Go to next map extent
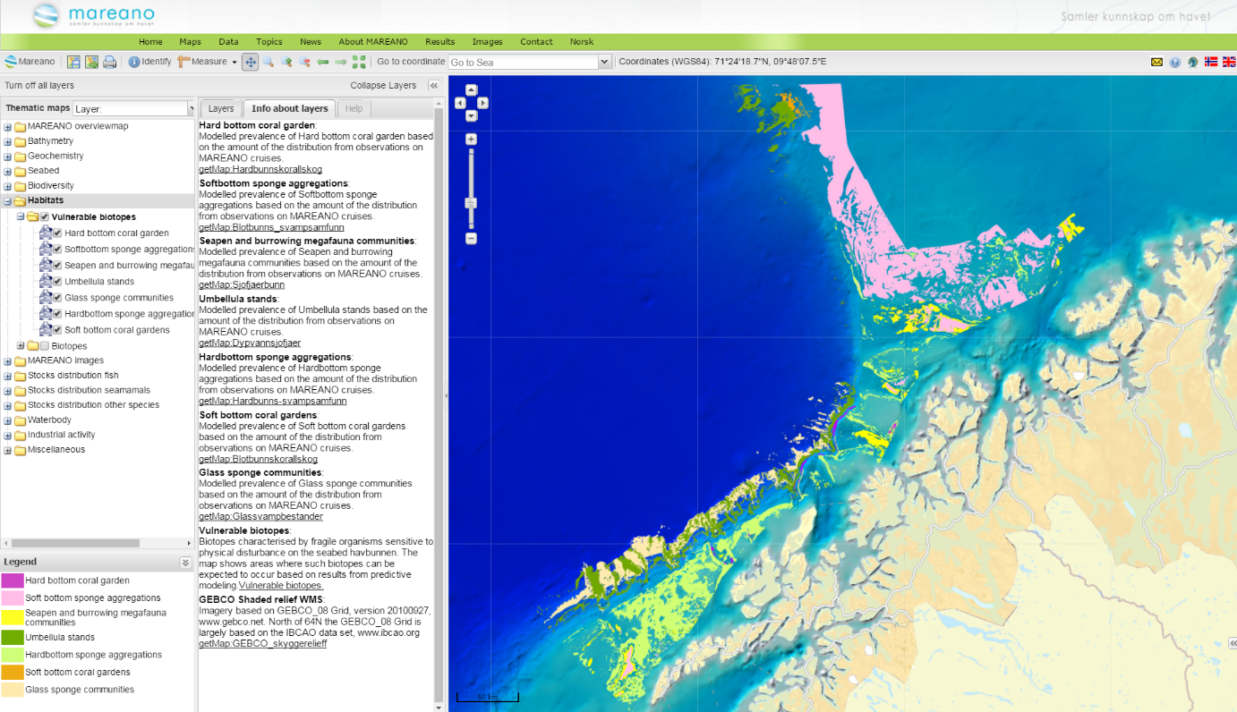Image resolution: width=1237 pixels, height=712 pixels. click(341, 62)
